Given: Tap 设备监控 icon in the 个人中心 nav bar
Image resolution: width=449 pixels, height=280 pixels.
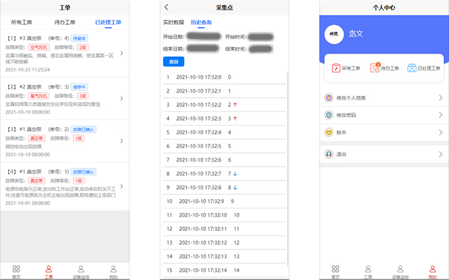Looking at the screenshot, I should 400,269.
